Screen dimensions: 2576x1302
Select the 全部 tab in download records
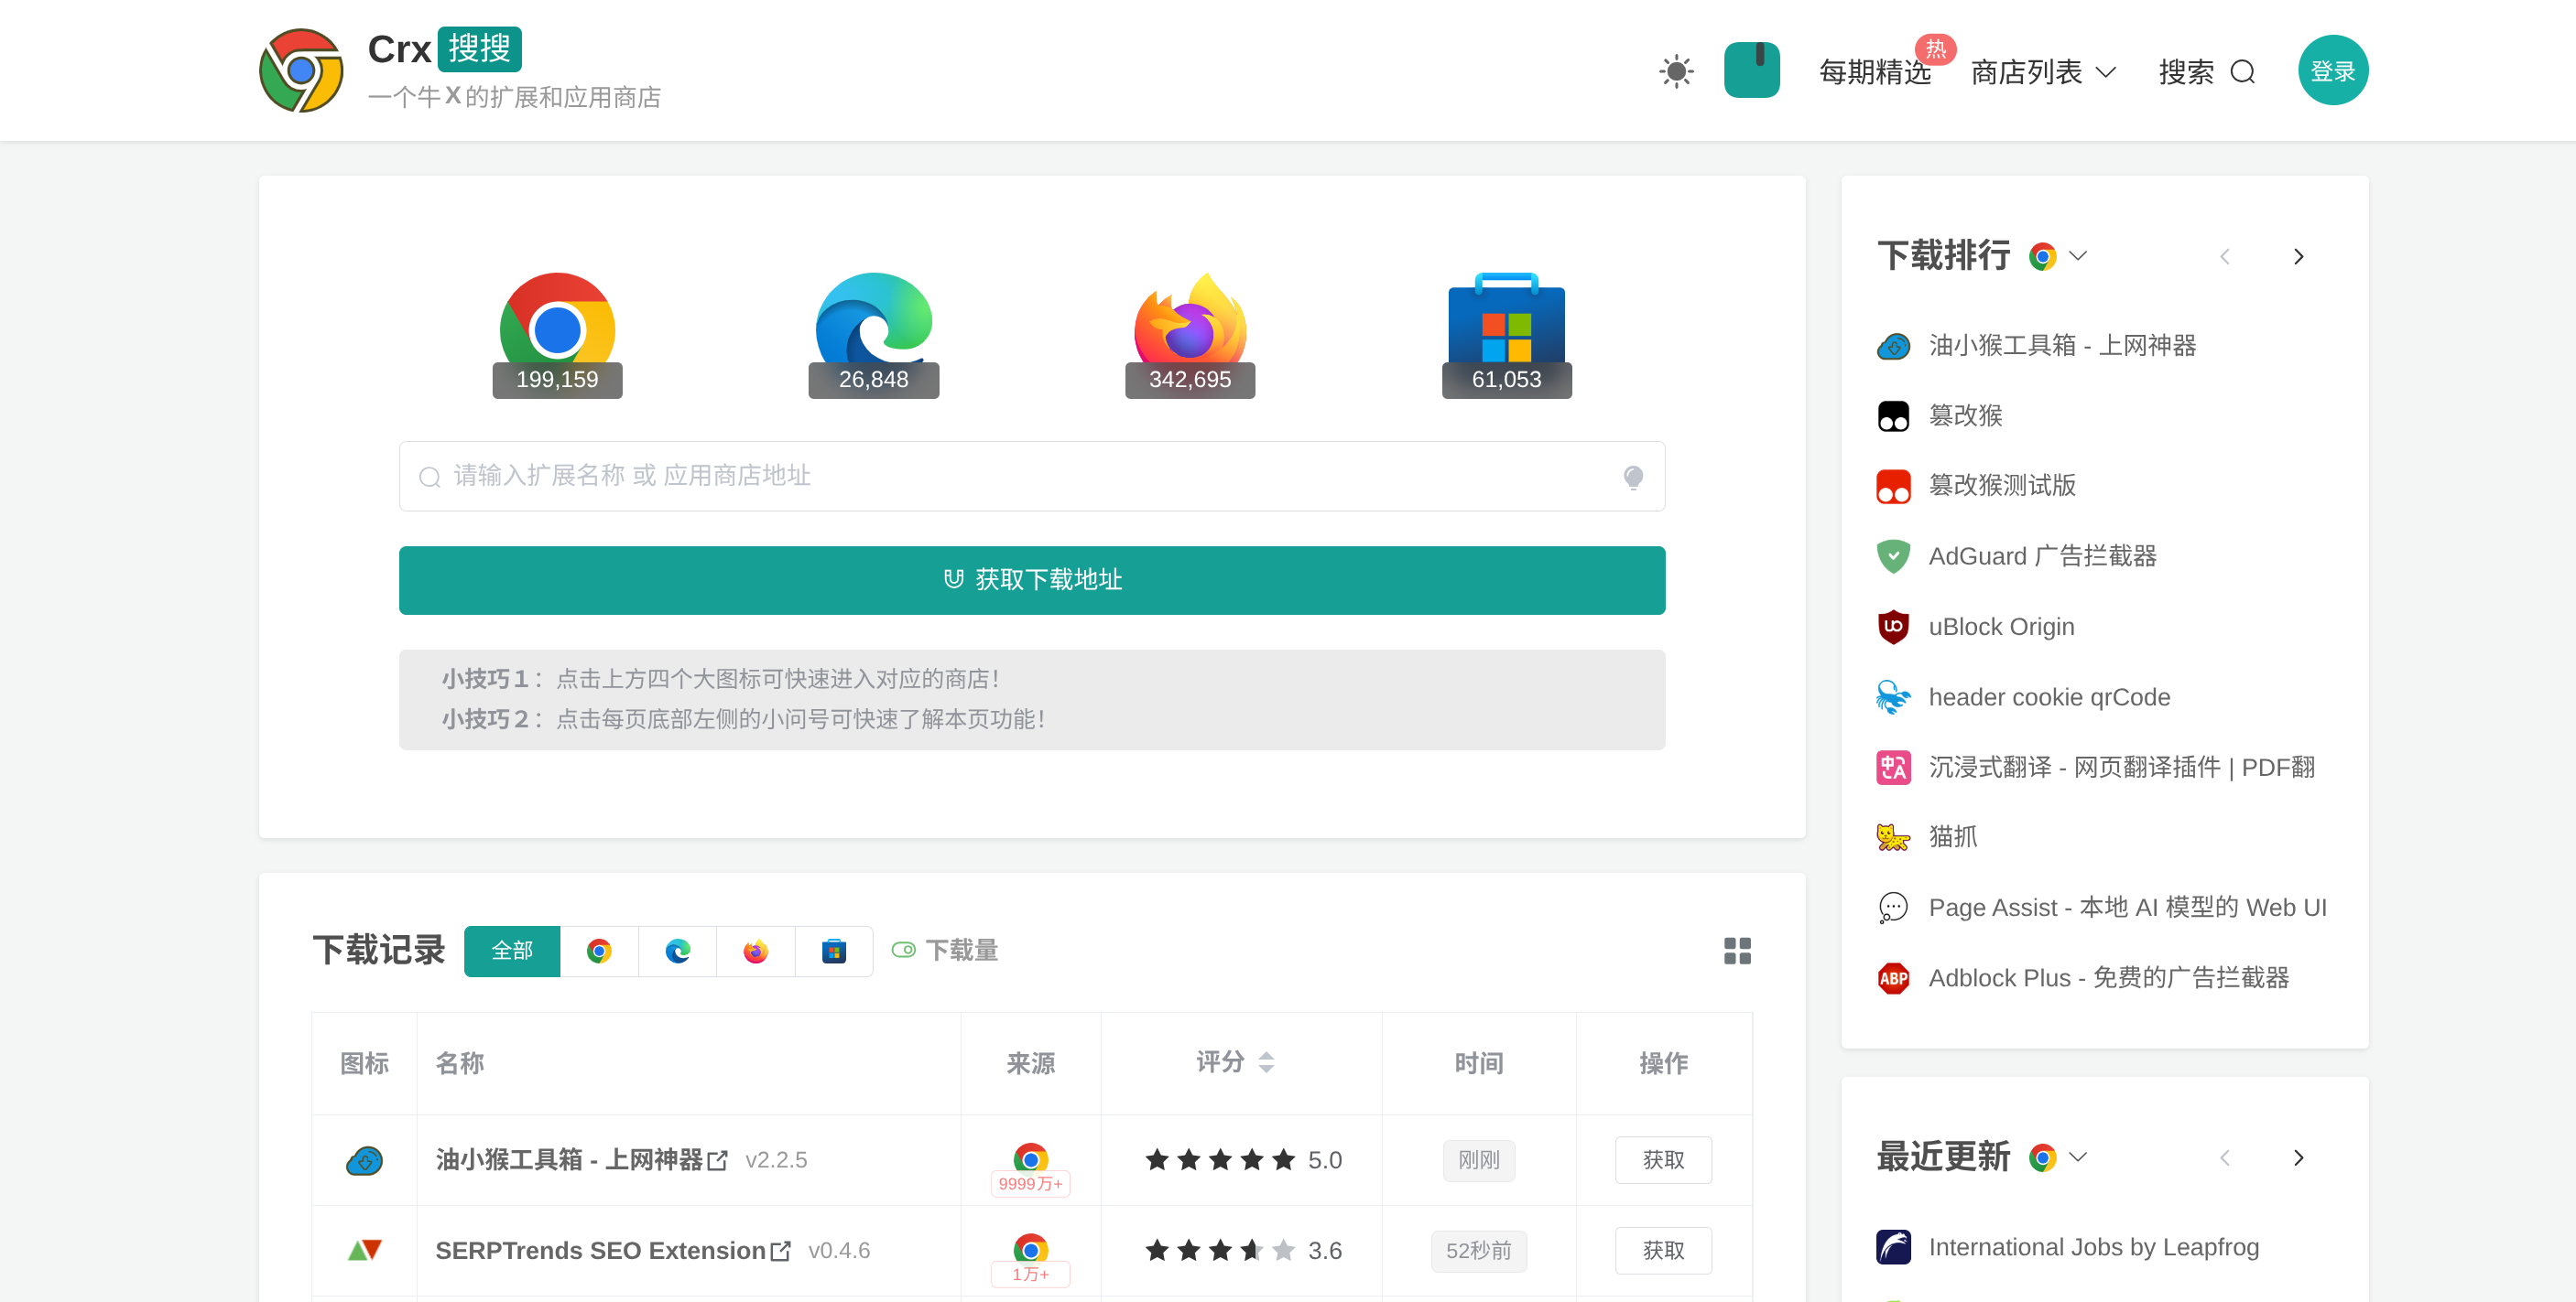(512, 951)
